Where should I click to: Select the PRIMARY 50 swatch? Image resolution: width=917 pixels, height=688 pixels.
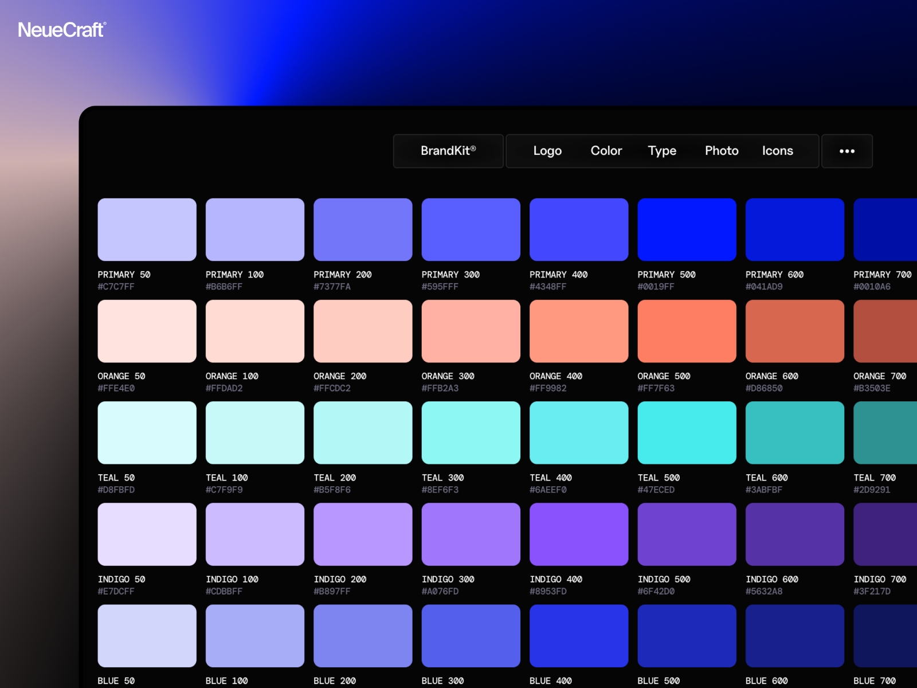[147, 229]
